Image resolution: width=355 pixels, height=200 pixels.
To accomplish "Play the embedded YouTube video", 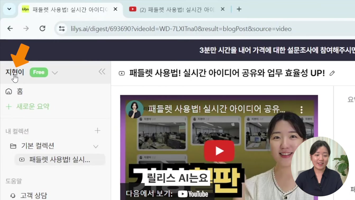I will (x=219, y=151).
